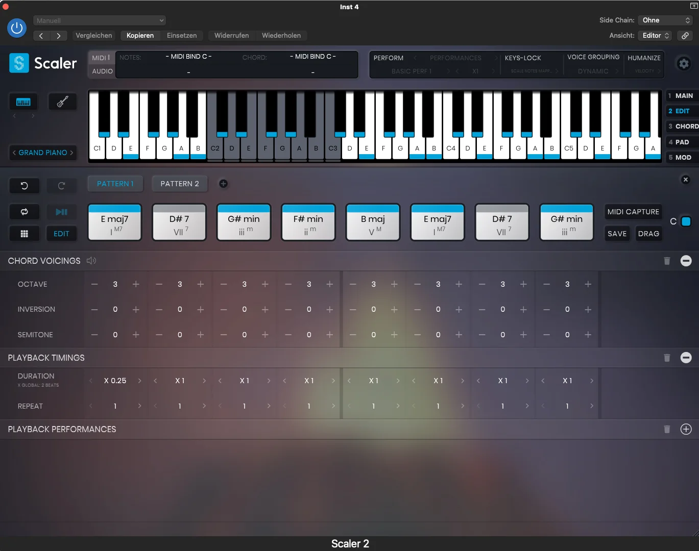Toggle MIDI input mode
This screenshot has height=551, width=699.
(101, 58)
